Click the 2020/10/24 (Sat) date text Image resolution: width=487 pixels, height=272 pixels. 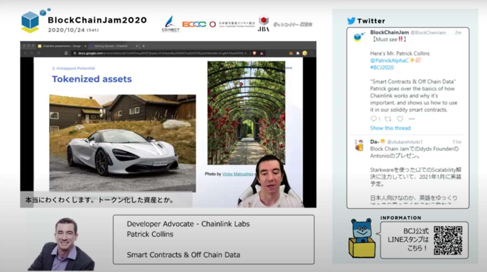pos(73,30)
